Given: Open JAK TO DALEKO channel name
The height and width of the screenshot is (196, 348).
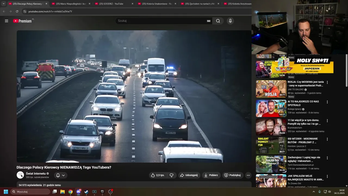Looking at the screenshot, I should coord(296,90).
